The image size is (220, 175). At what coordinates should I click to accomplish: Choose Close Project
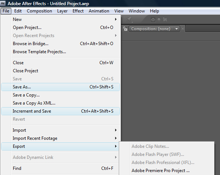60,71
